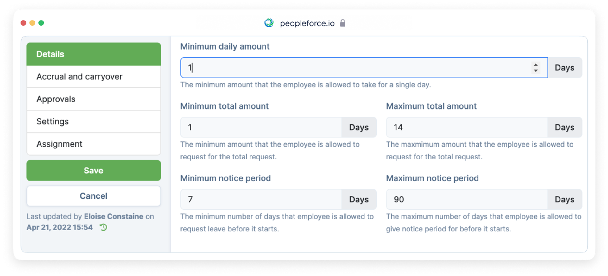The image size is (608, 276).
Task: Open the Details tab in sidebar
Action: pos(93,54)
